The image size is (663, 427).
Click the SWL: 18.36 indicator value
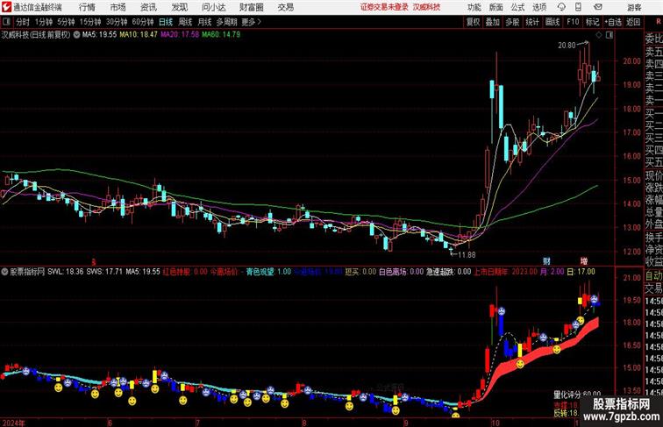click(66, 272)
